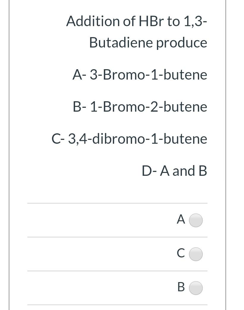Viewport: 244px width, 310px height.
Task: Click the letter A answer label
Action: tap(181, 219)
